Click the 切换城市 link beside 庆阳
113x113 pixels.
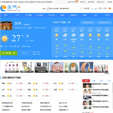(27, 24)
